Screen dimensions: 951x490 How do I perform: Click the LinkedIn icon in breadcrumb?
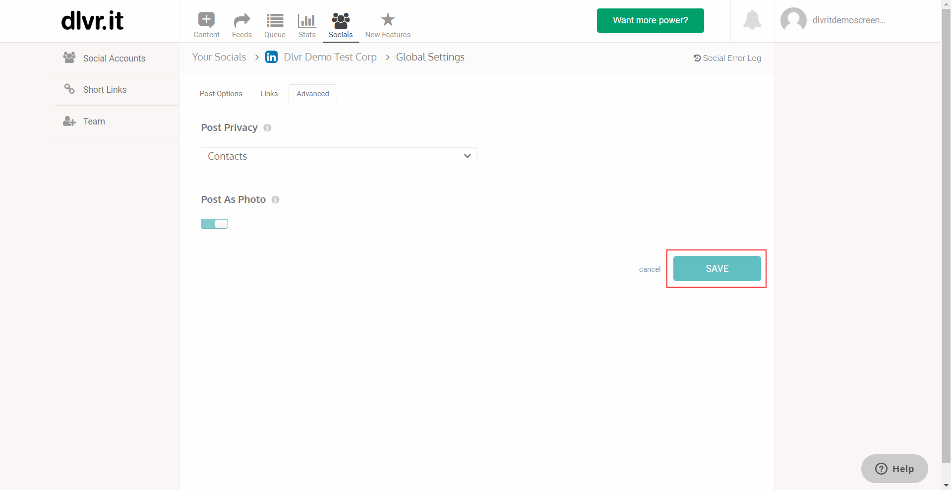(271, 57)
